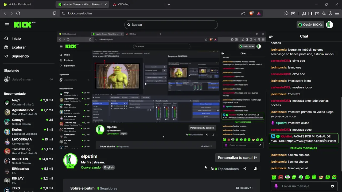Open a new browser tab
Screen dimensions: 342x192
click(169, 4)
